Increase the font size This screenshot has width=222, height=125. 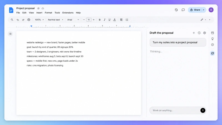tap(94, 20)
